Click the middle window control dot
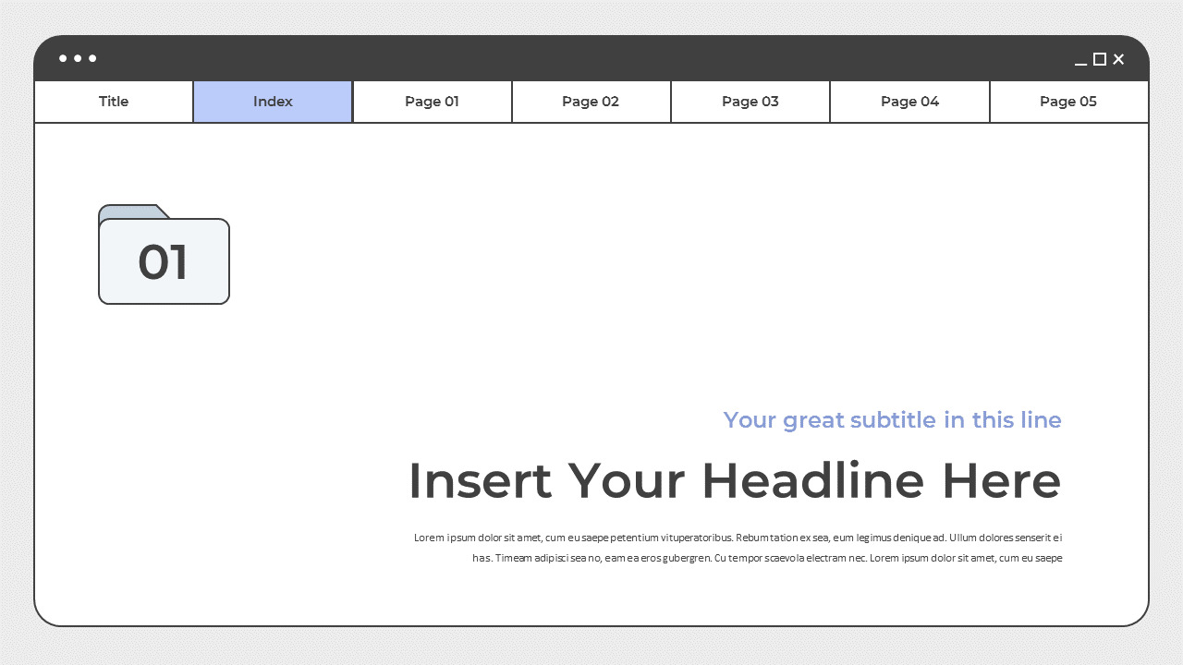 (78, 58)
